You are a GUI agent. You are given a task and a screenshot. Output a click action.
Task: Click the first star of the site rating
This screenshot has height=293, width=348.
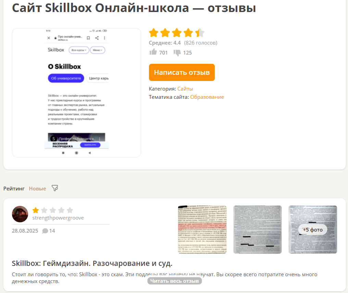point(153,33)
